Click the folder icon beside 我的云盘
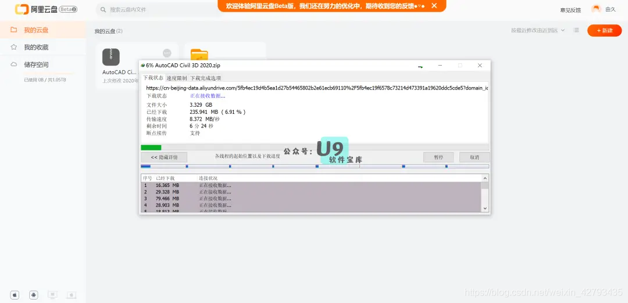The height and width of the screenshot is (303, 628). click(13, 30)
